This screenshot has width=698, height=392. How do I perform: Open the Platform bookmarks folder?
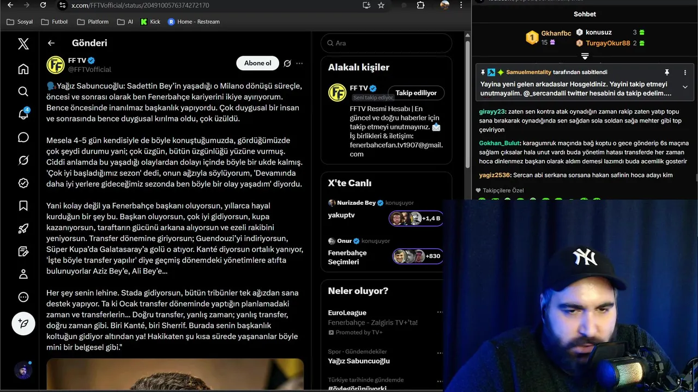coord(93,22)
